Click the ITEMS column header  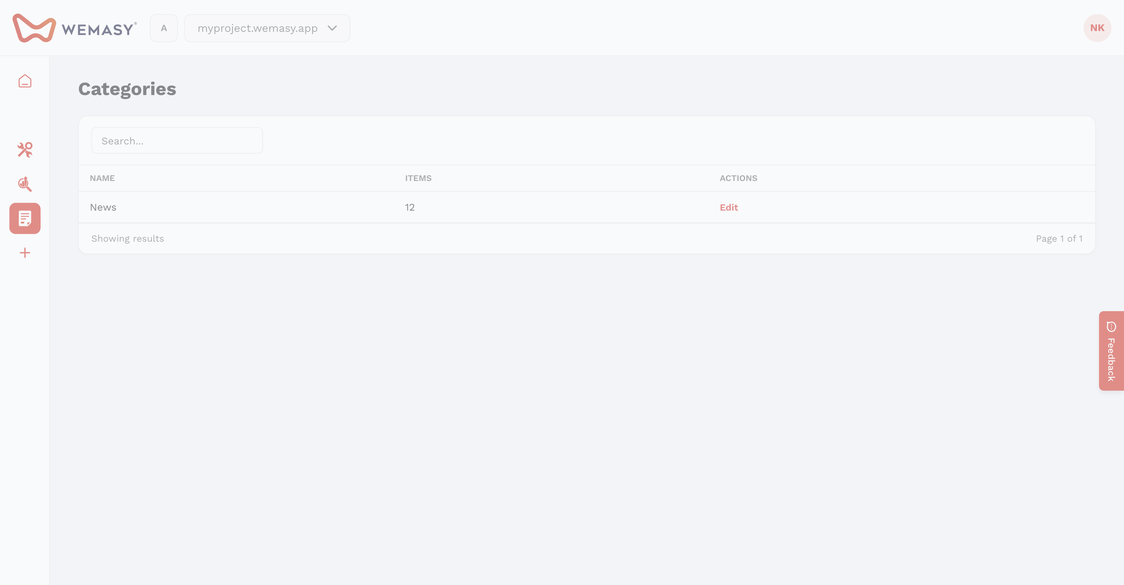(x=418, y=178)
